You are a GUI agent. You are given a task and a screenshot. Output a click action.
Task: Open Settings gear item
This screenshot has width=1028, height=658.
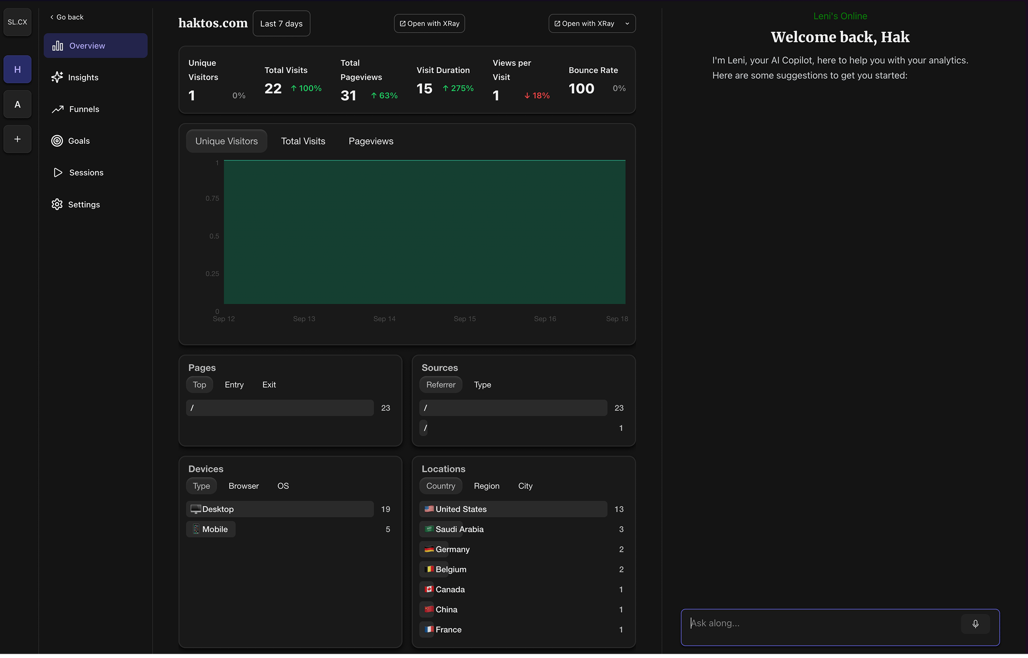[84, 205]
